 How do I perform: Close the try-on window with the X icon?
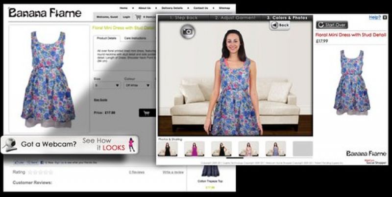click(x=384, y=18)
